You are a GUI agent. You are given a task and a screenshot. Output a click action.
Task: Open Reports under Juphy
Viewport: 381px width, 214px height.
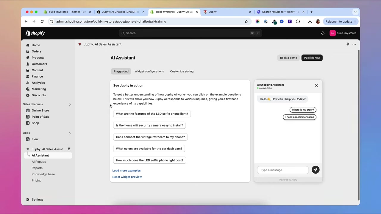point(37,168)
